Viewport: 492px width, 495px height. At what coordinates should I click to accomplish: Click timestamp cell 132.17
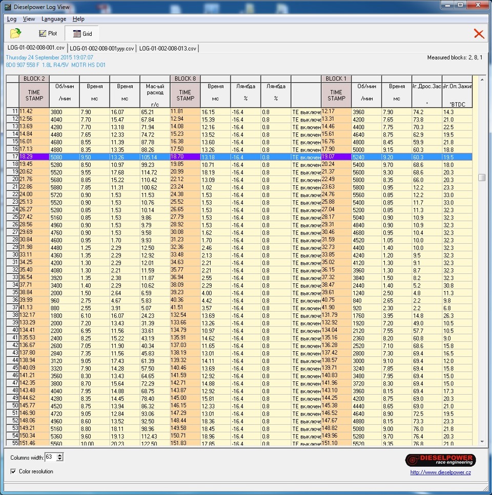tap(34, 315)
